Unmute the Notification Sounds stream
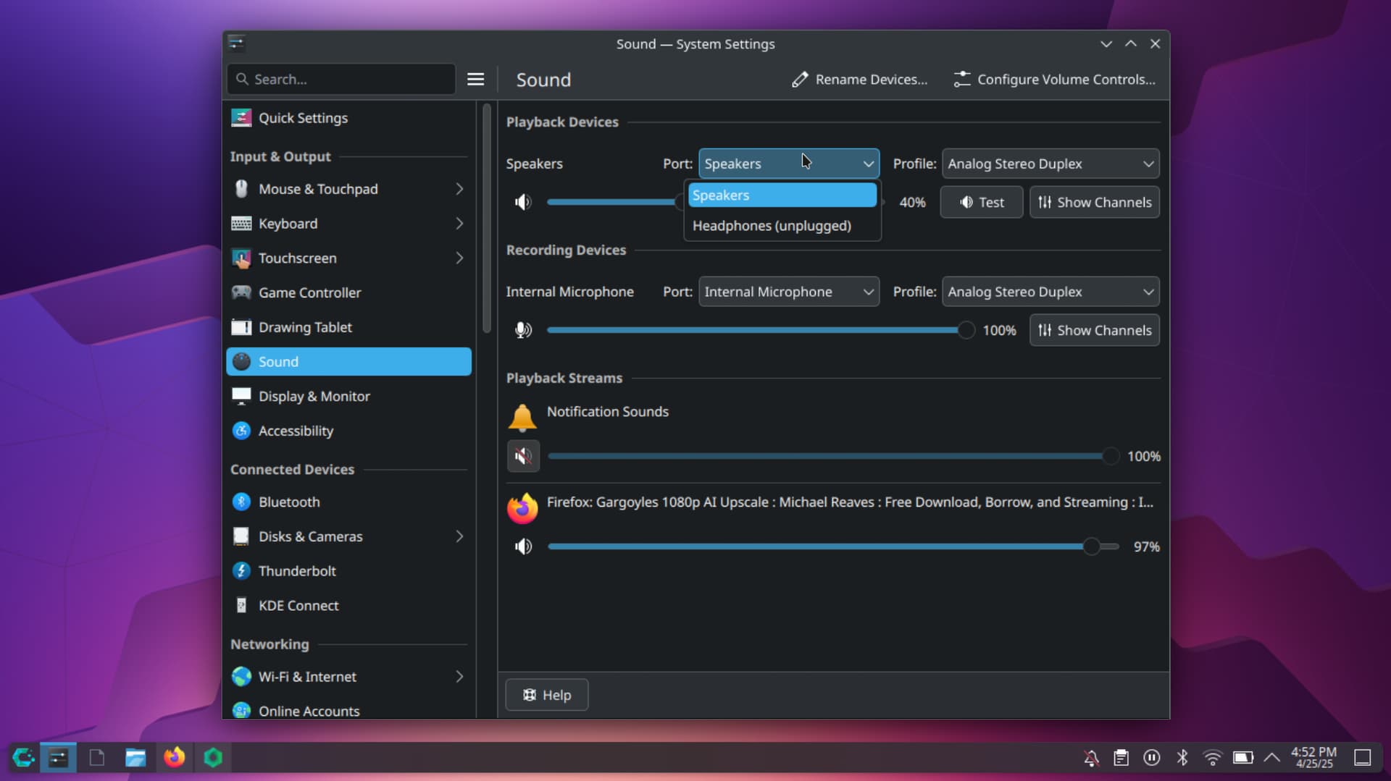Viewport: 1391px width, 781px height. pos(523,456)
